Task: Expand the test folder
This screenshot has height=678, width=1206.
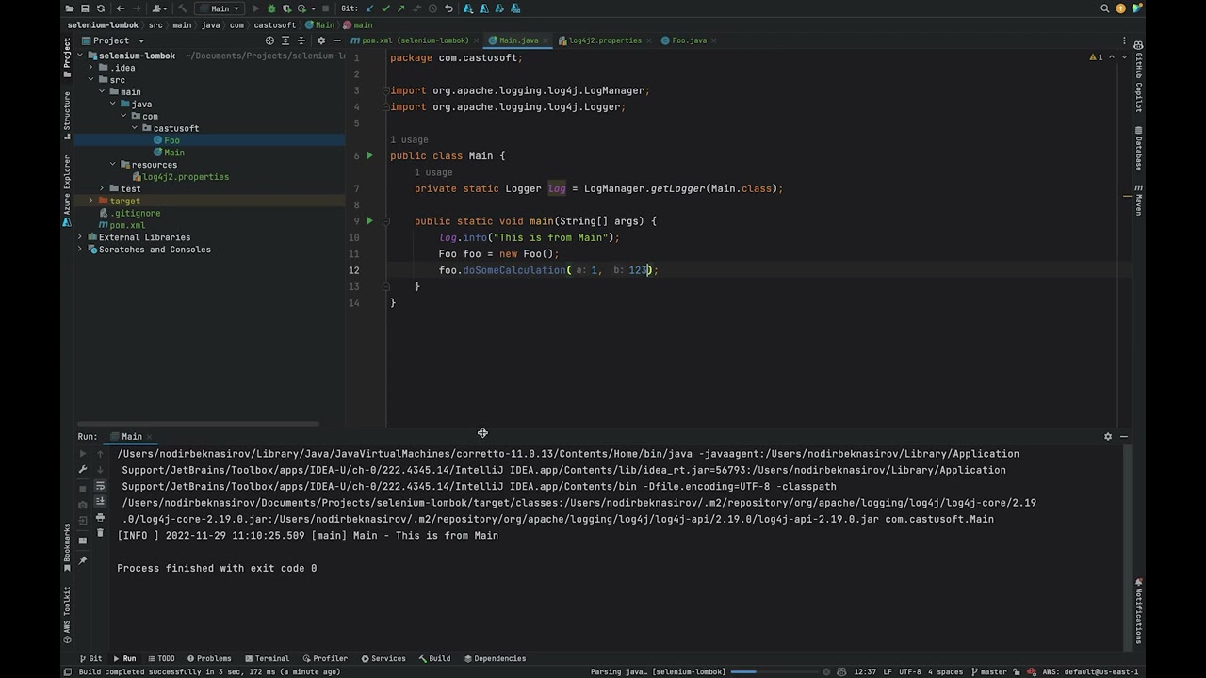Action: click(x=102, y=188)
